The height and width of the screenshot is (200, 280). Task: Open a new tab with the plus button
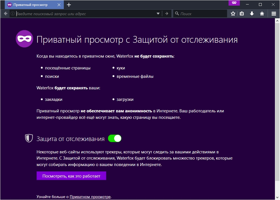coord(69,5)
